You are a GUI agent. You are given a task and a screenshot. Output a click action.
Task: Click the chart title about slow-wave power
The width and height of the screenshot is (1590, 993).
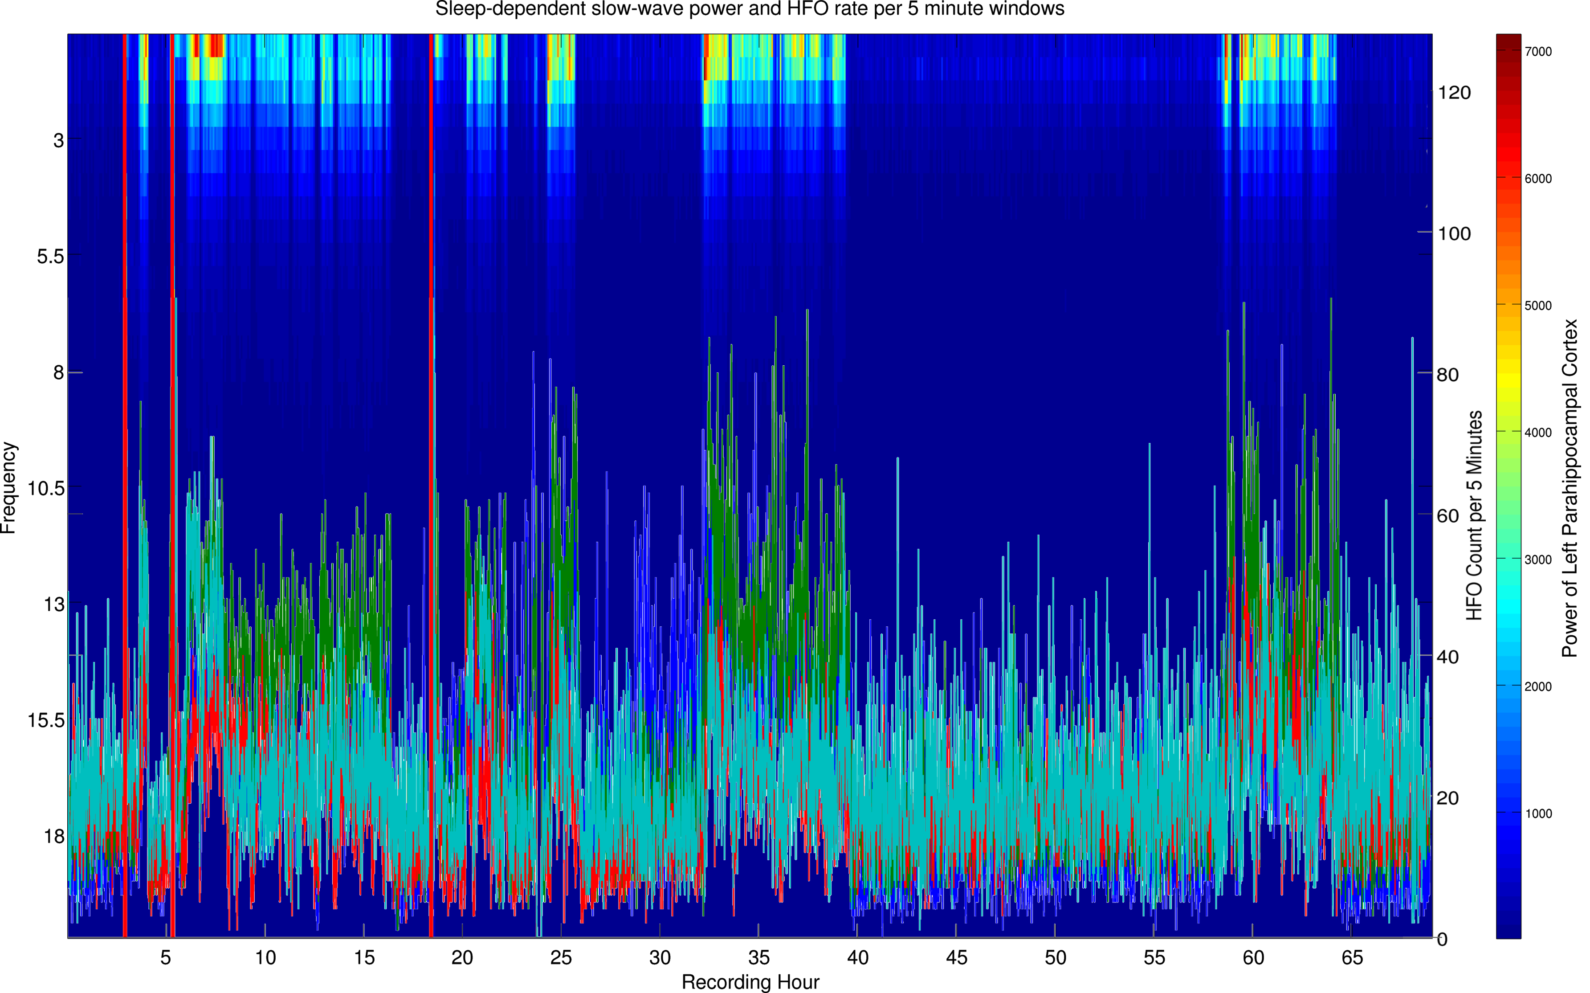point(750,9)
